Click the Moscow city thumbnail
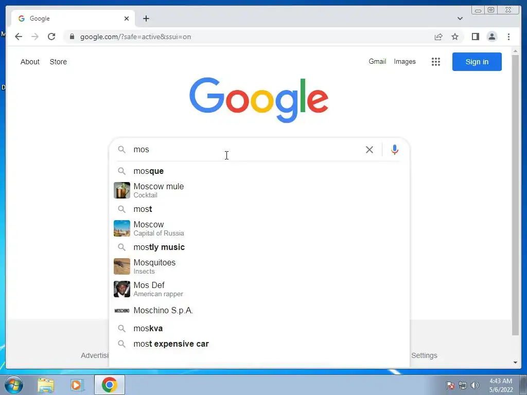 [x=121, y=228]
